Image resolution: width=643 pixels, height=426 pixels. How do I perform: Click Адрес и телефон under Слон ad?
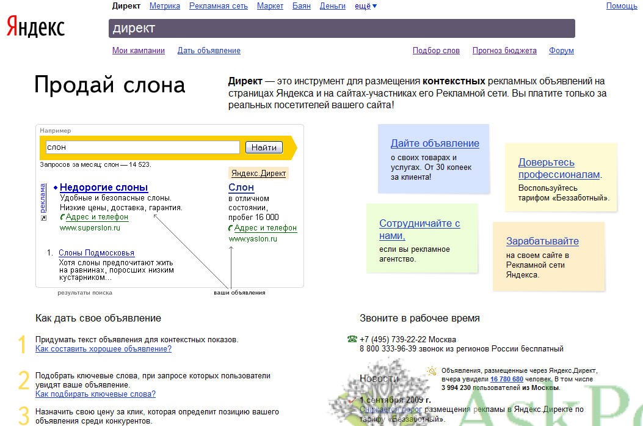(265, 228)
